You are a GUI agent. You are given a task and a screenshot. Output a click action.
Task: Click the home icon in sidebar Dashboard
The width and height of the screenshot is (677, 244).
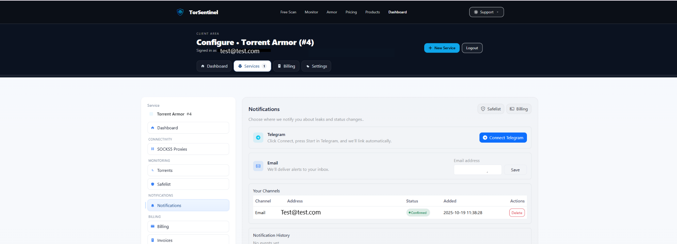point(153,128)
